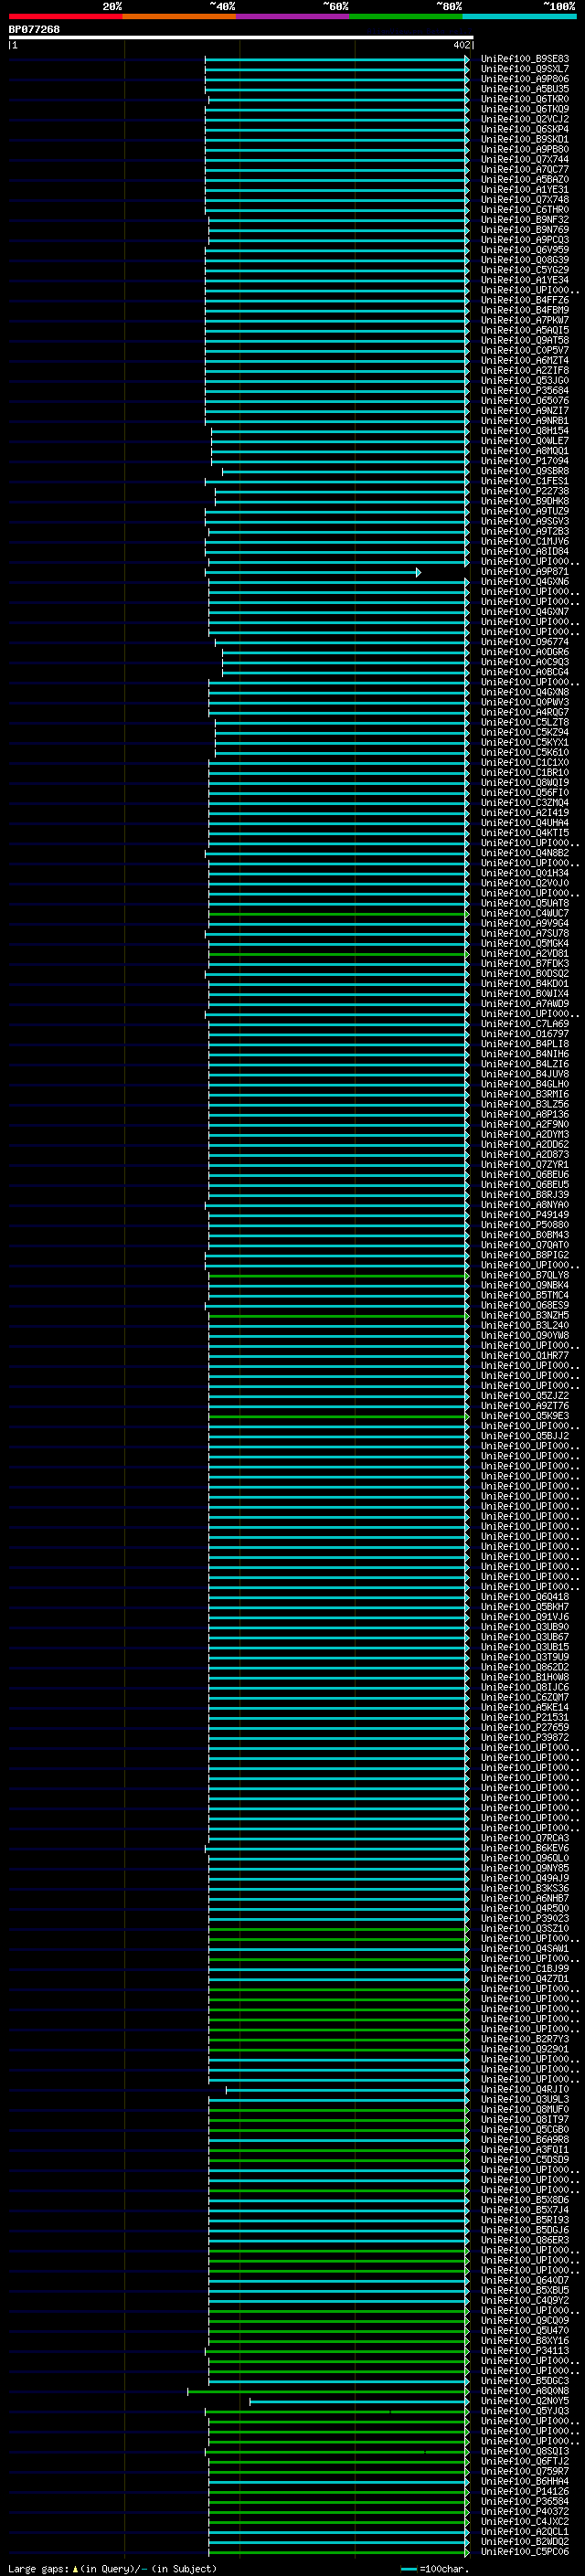Click hit label UniRef100_Q7X744
Image resolution: width=585 pixels, height=2576 pixels.
525,160
